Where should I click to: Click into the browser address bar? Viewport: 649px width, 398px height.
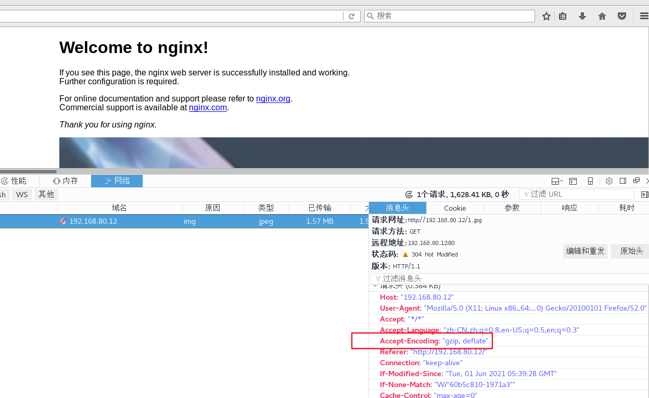(x=171, y=16)
